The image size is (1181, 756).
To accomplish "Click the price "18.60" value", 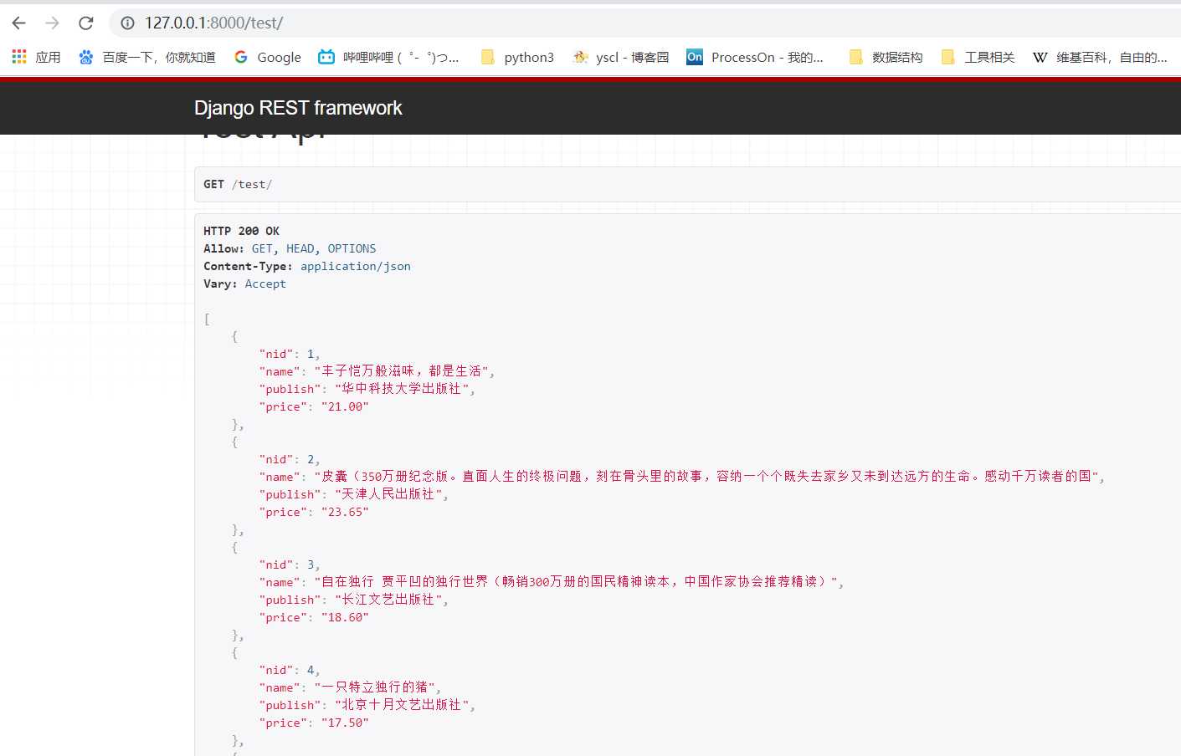I will (345, 617).
